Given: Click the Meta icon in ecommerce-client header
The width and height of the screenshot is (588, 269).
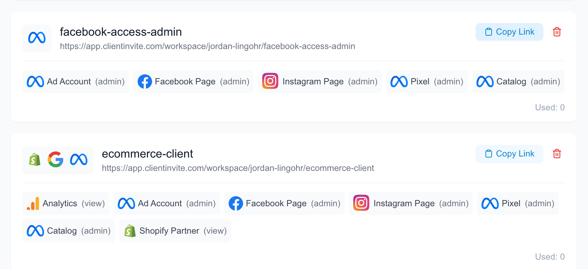Looking at the screenshot, I should point(79,159).
